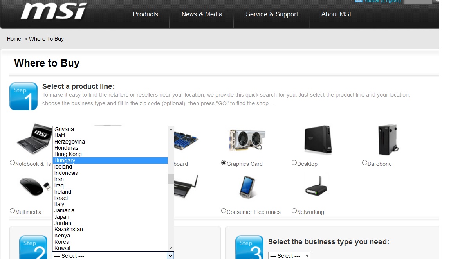Select the Barebone radio button
Viewport: 451px width, 259px height.
point(364,163)
